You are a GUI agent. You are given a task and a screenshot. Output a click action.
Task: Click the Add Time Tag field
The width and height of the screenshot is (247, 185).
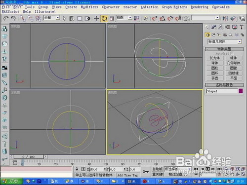127,175
